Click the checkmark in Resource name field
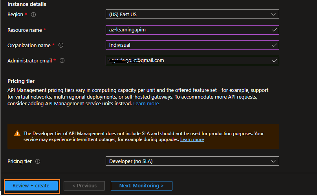 point(274,30)
